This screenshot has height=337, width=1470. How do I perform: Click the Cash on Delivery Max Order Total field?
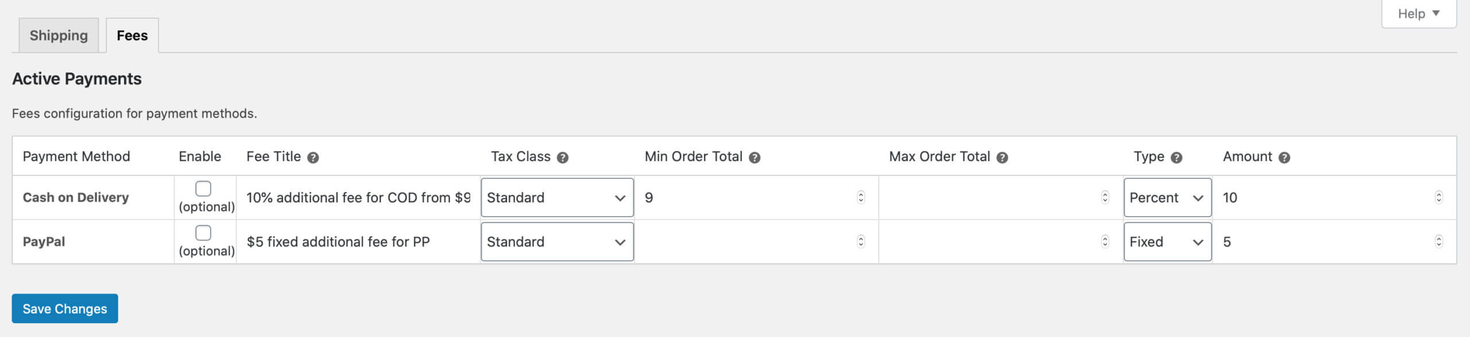pyautogui.click(x=1000, y=197)
